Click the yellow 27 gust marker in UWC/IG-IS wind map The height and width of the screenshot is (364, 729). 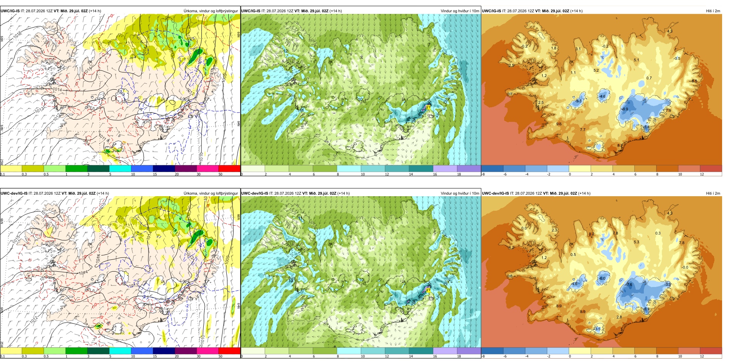point(428,107)
